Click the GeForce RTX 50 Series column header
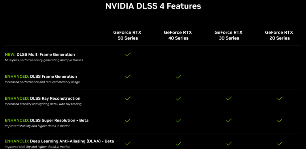Image resolution: width=306 pixels, height=149 pixels. point(127,35)
